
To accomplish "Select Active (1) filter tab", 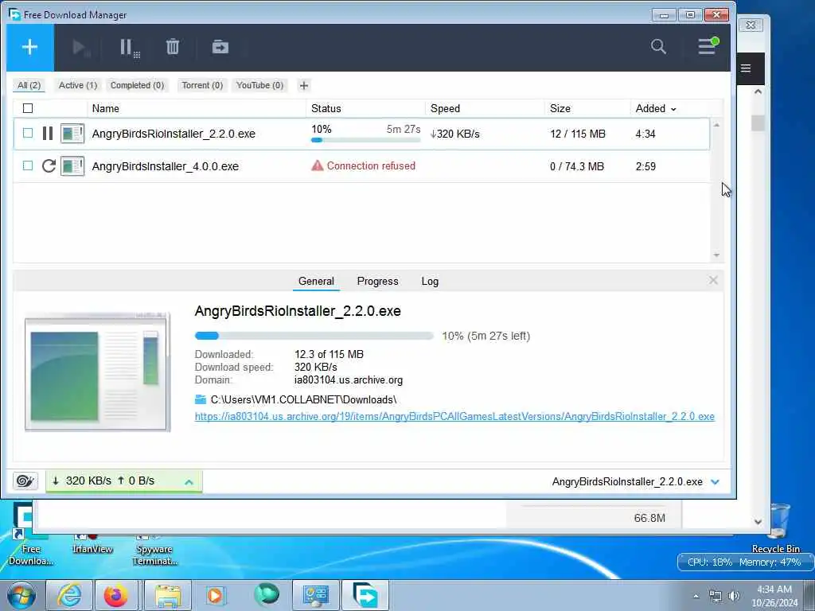I will (78, 85).
